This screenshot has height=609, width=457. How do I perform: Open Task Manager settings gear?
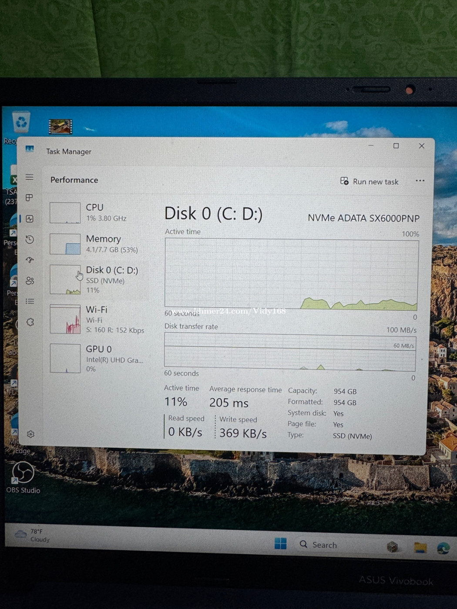pyautogui.click(x=30, y=434)
